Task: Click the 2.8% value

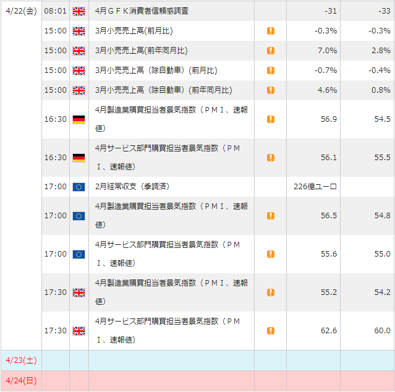Action: click(381, 51)
